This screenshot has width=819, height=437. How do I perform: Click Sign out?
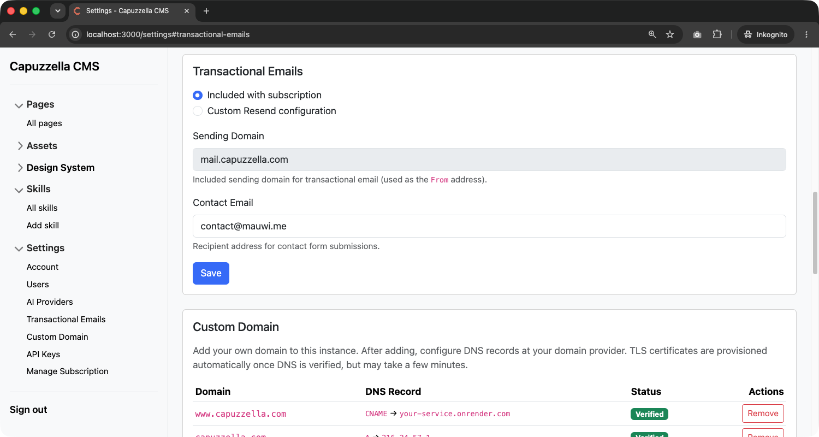tap(28, 410)
